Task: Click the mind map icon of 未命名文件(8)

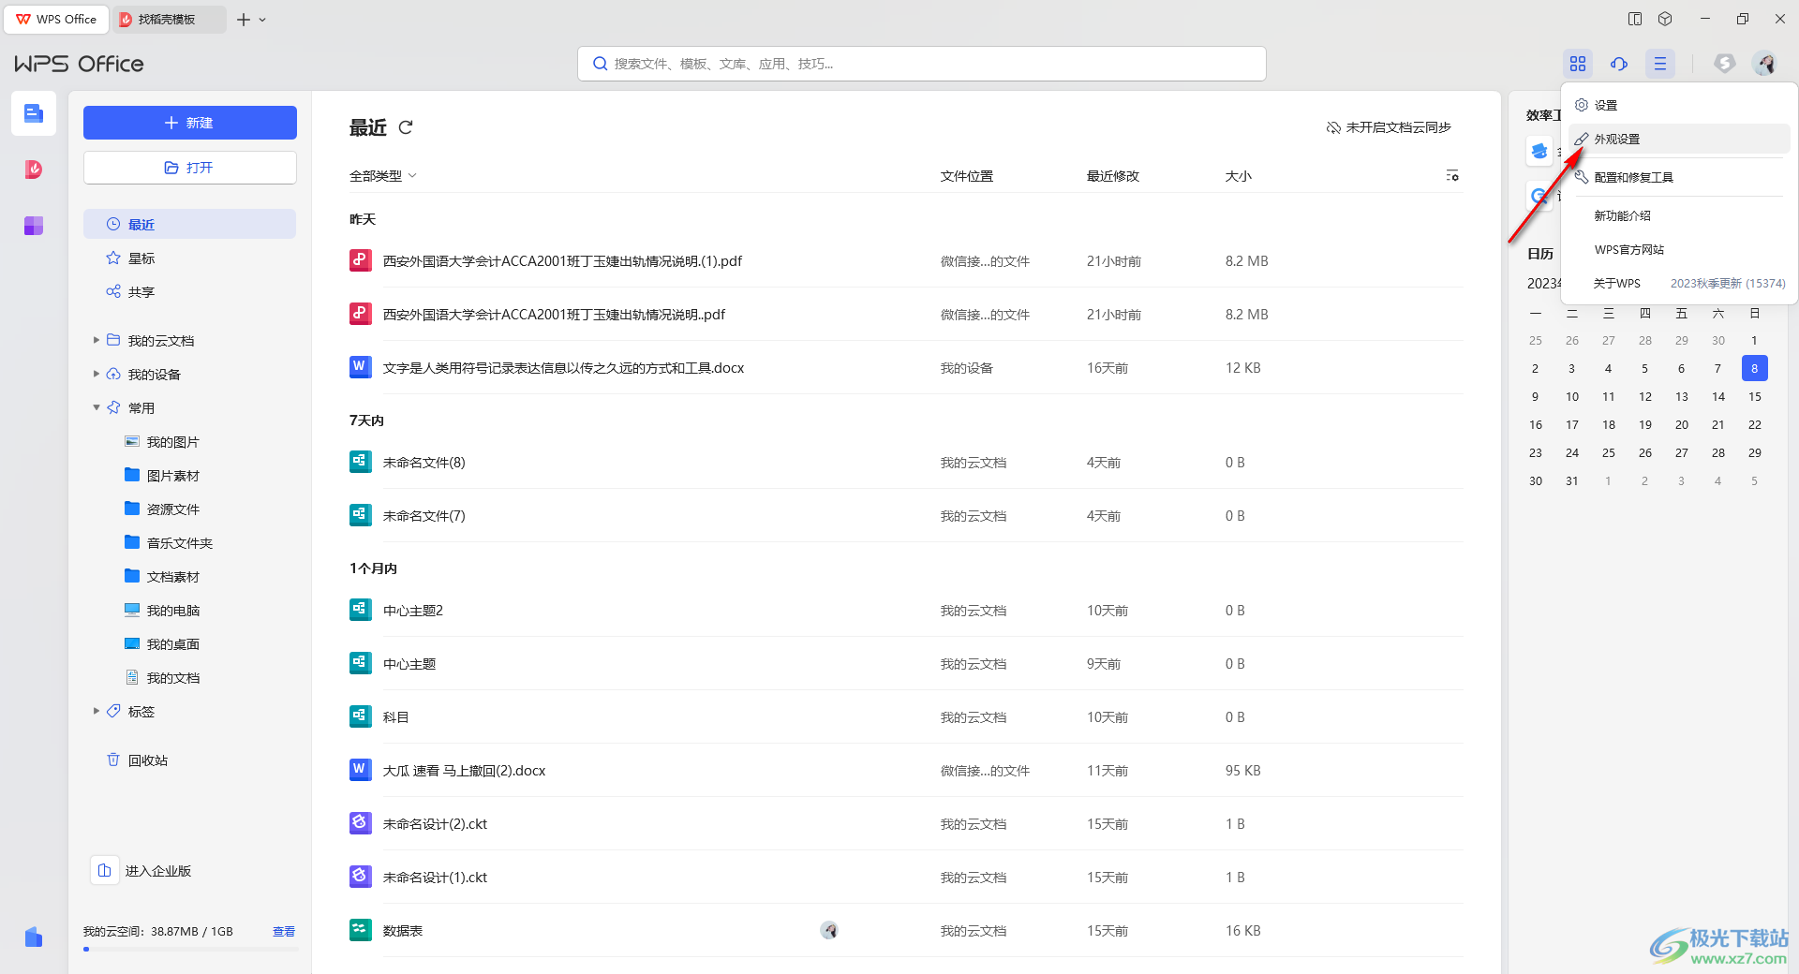Action: coord(361,462)
